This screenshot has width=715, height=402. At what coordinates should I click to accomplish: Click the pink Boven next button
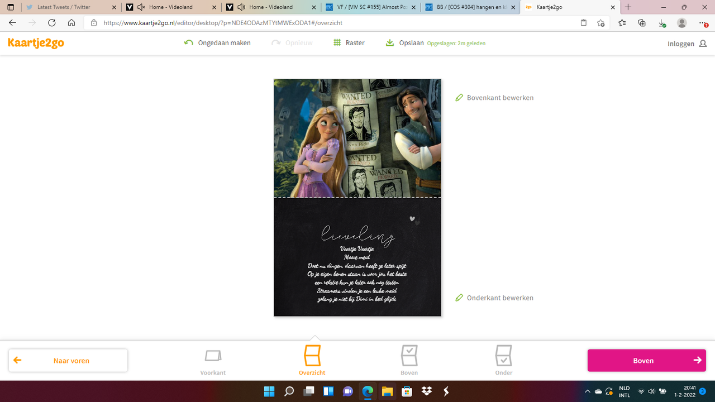pos(647,361)
